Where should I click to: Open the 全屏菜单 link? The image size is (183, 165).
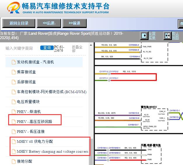coord(152,36)
